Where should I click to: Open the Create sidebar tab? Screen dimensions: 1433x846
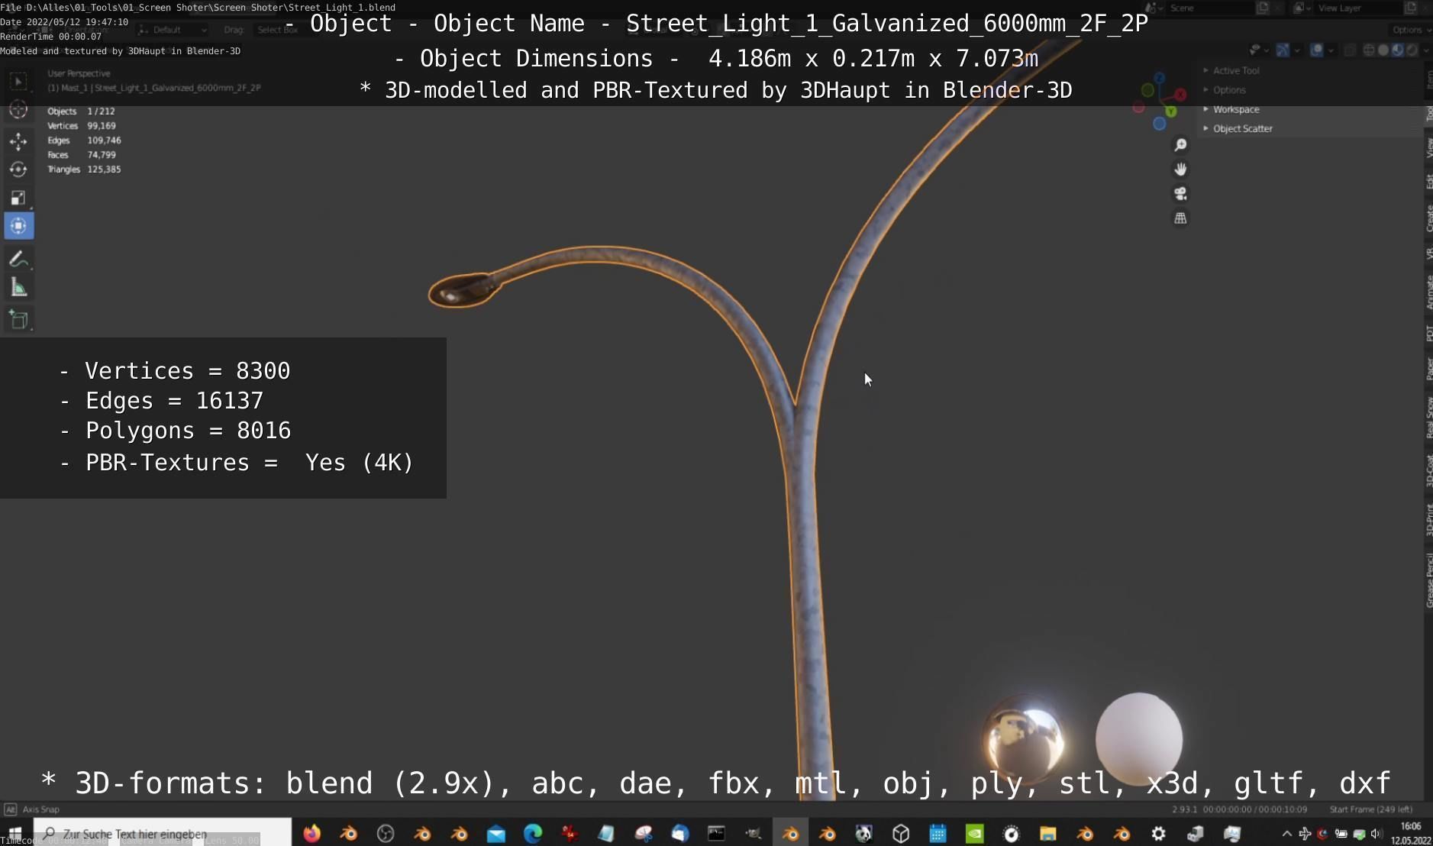1428,218
